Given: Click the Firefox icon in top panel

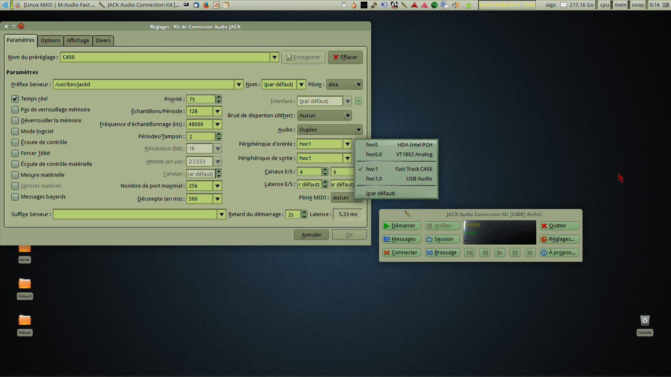Looking at the screenshot, I should 206,5.
